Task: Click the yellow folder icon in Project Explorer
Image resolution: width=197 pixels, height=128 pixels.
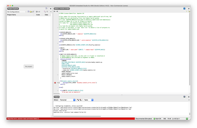Action: 31,12
